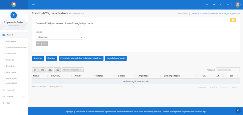This screenshot has width=243, height=115.
Task: Open Logs de importação
Action: 116,58
